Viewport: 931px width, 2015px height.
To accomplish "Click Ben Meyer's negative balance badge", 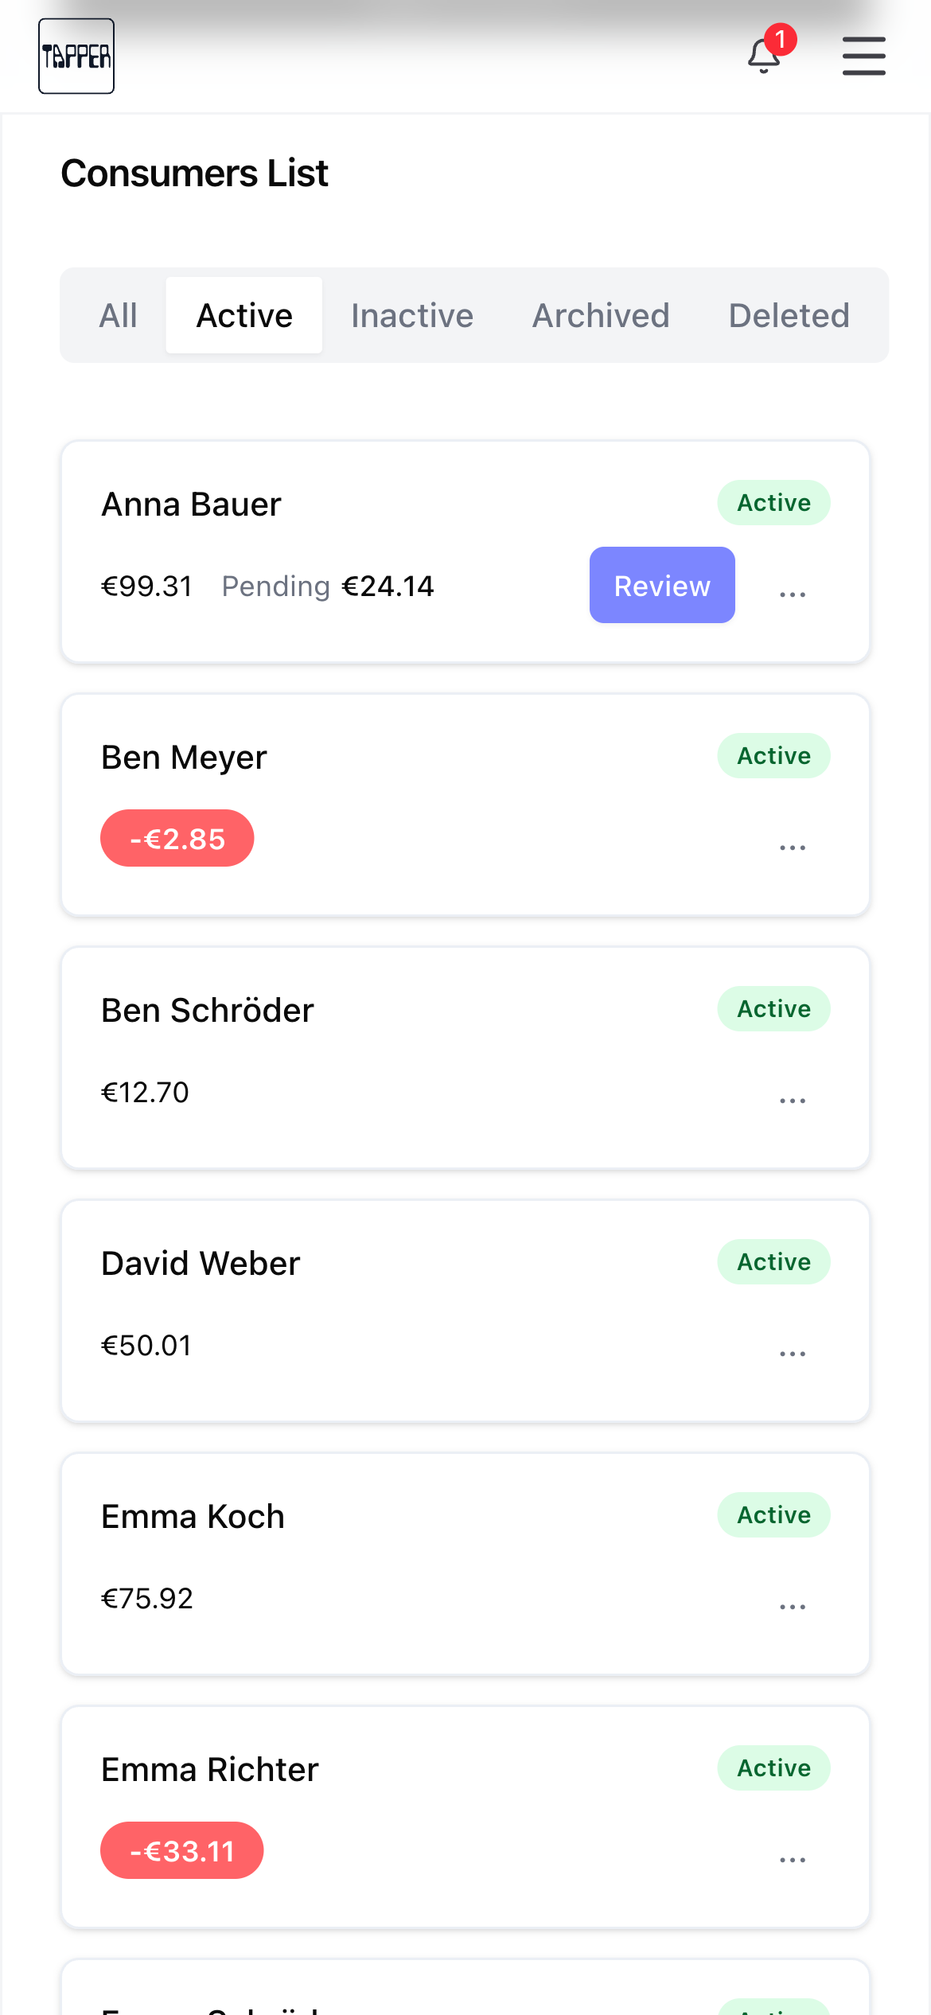I will [177, 839].
